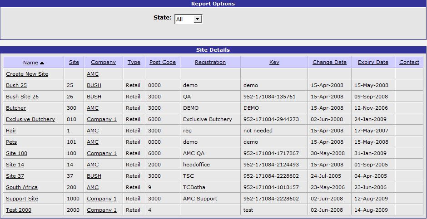Open the Test 2000 site
Image resolution: width=427 pixels, height=219 pixels.
(19, 210)
